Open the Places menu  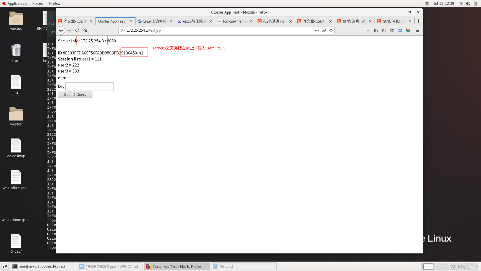pos(37,4)
